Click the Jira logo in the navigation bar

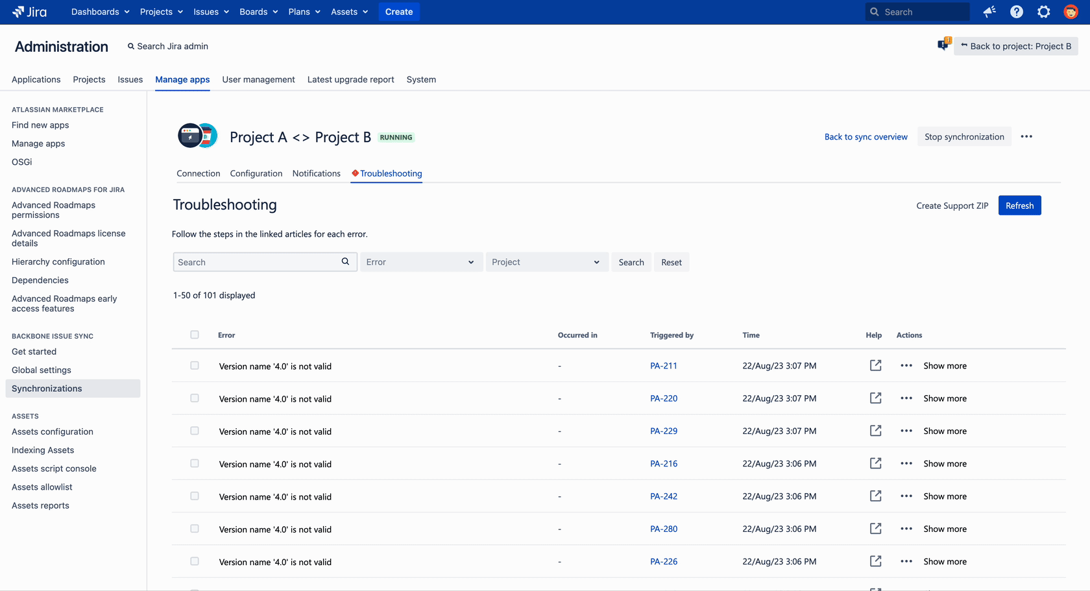pyautogui.click(x=29, y=12)
